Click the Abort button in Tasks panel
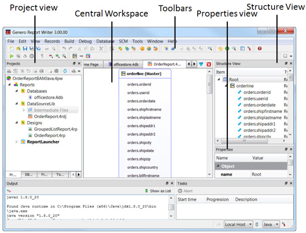306x233 pixels. (x=185, y=191)
